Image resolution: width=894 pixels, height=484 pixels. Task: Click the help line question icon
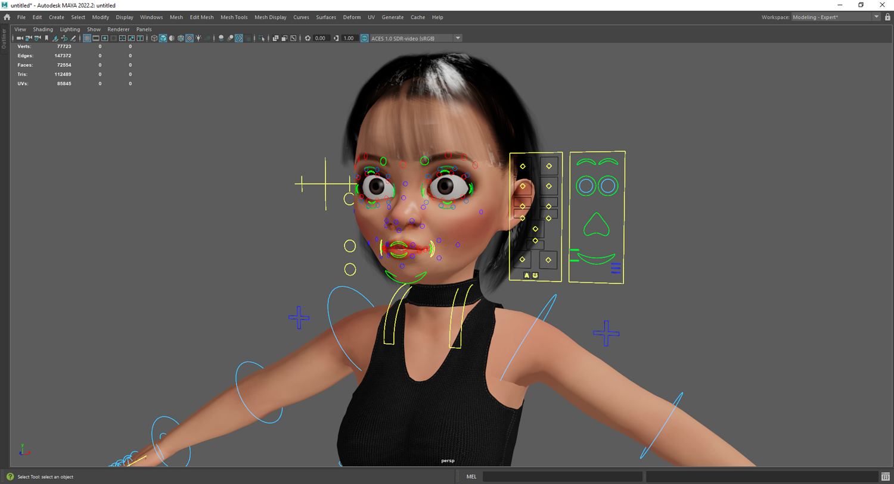point(10,477)
